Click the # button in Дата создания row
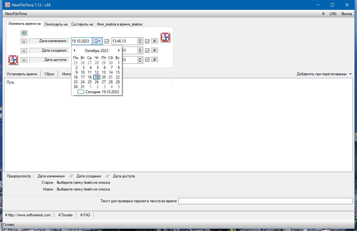This screenshot has height=231, width=357. pos(154,50)
